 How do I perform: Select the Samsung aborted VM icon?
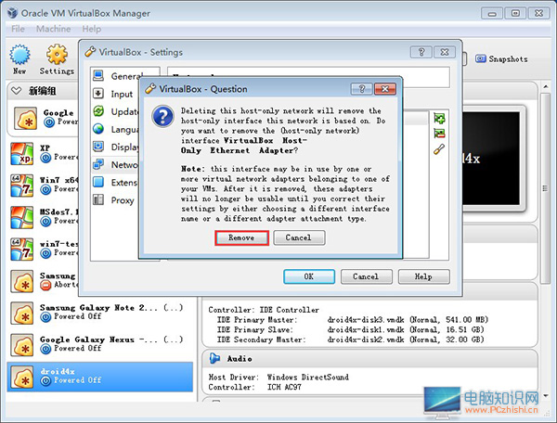click(21, 281)
